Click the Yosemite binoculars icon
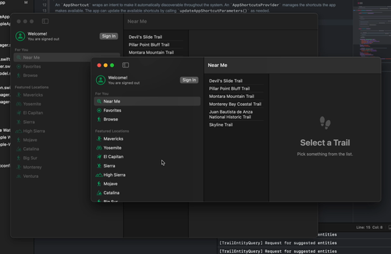 (99, 148)
